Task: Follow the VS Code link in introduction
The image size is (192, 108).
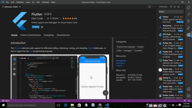Action: coord(18,48)
